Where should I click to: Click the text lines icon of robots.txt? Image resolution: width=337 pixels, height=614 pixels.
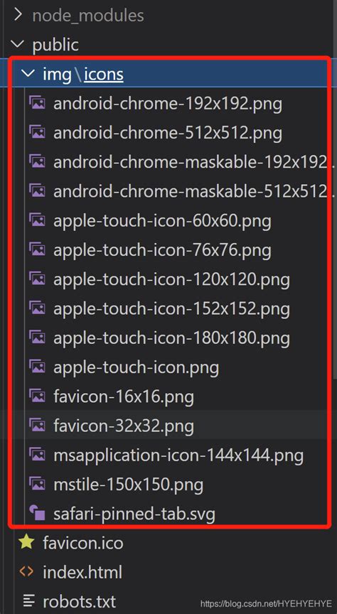pyautogui.click(x=28, y=600)
